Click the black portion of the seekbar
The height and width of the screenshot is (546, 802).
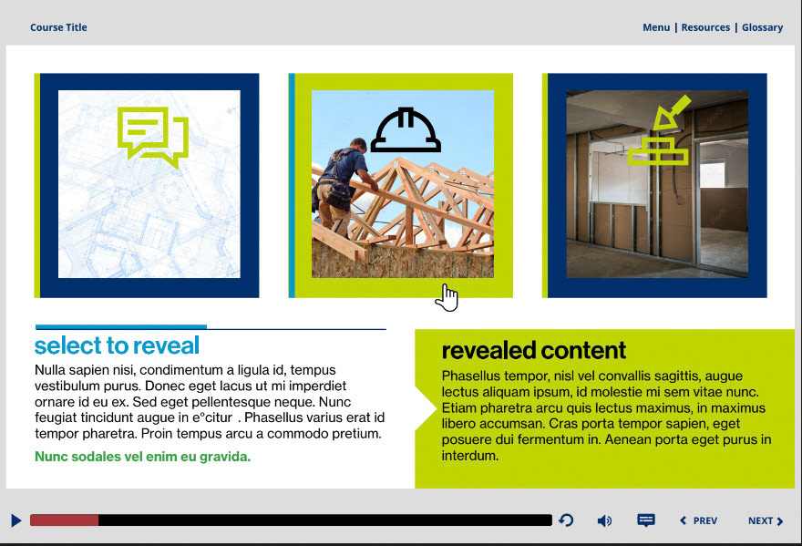325,520
